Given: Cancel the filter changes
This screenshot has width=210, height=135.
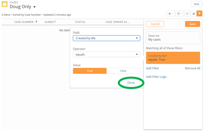Looking at the screenshot, I should [155, 24].
